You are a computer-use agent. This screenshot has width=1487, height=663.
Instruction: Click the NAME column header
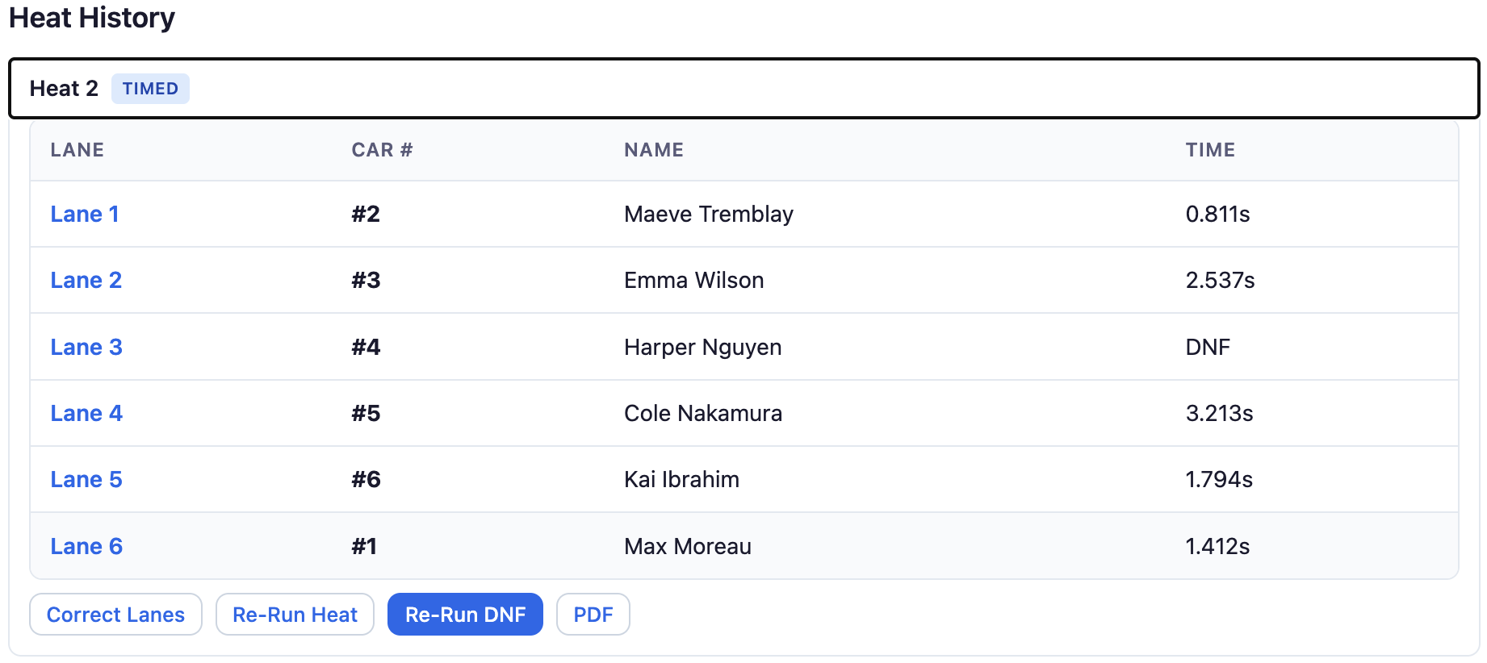click(654, 150)
